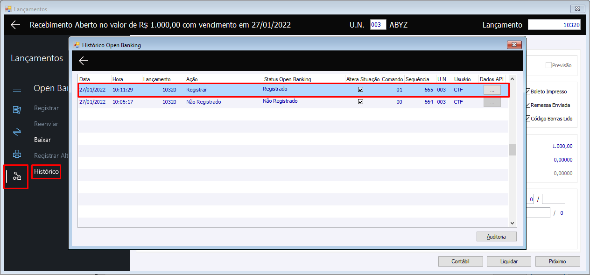Toggle Altera Situação checkbox in Não Registrado row
590x275 pixels.
click(x=360, y=101)
